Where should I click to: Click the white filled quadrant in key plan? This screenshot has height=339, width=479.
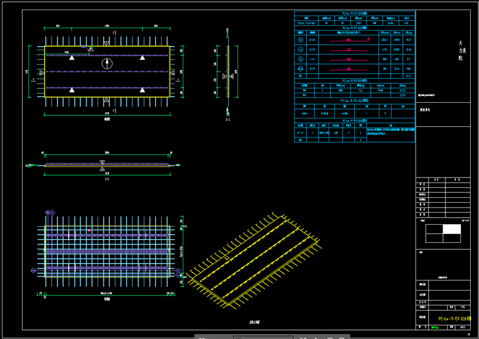tap(452, 229)
